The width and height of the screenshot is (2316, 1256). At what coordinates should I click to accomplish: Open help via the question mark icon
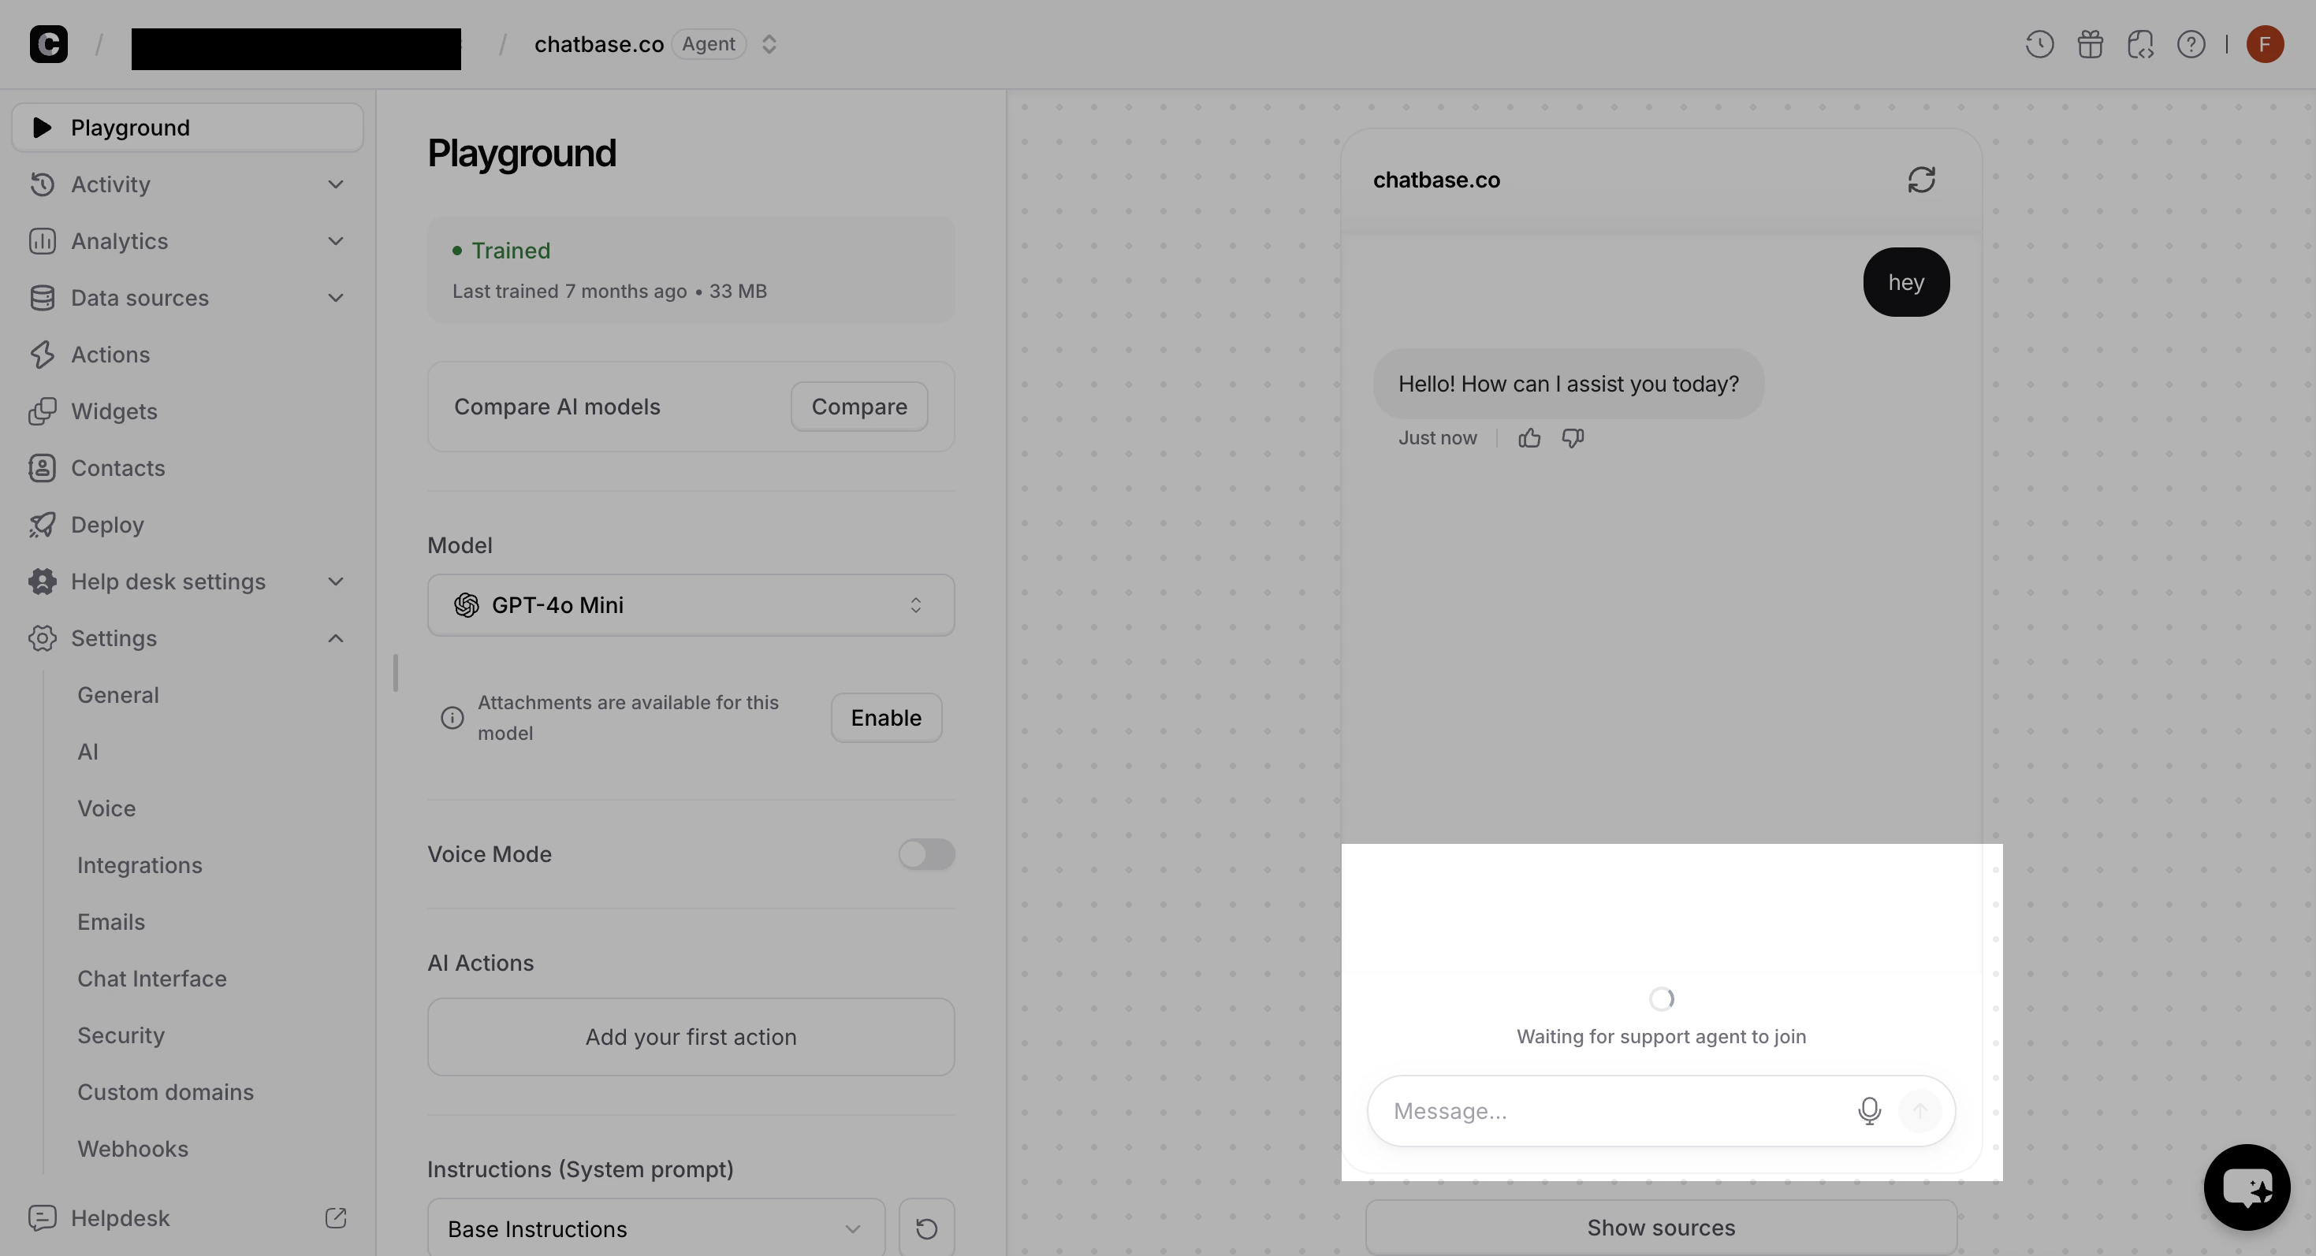coord(2191,43)
